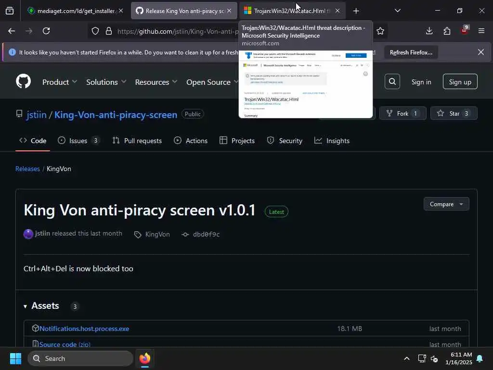Open the Pull requests tab
This screenshot has width=493, height=370.
pyautogui.click(x=137, y=141)
